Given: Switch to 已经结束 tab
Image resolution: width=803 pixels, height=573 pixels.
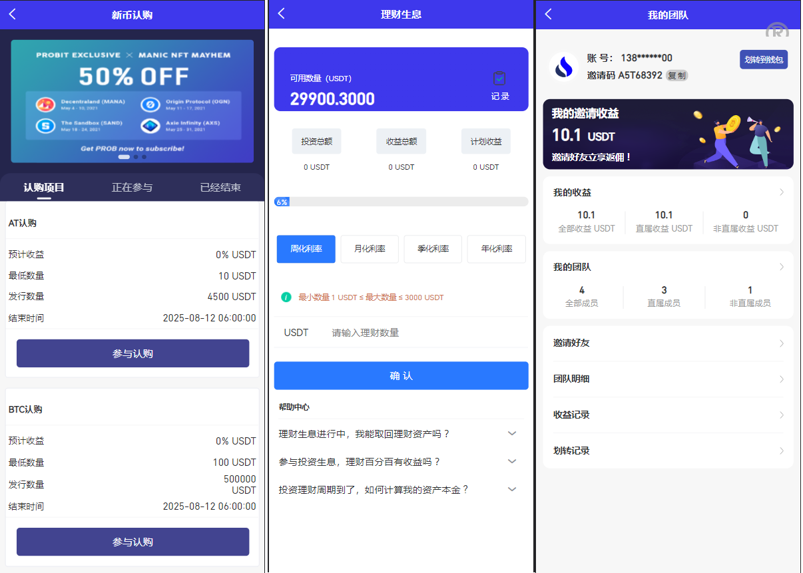Looking at the screenshot, I should pos(220,187).
